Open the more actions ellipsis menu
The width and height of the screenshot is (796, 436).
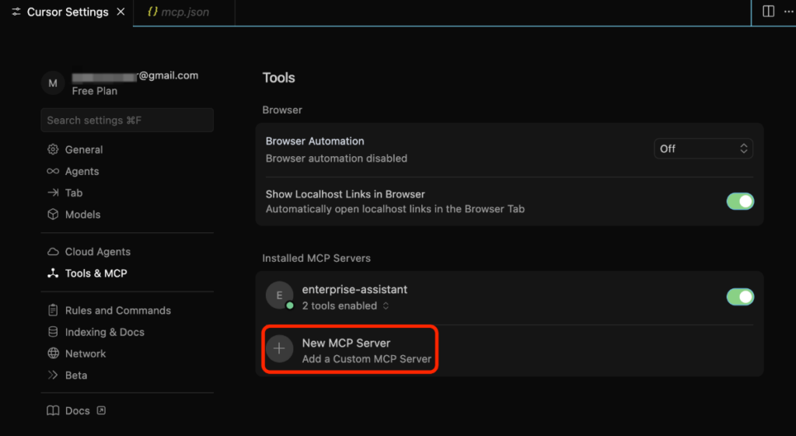pyautogui.click(x=787, y=12)
